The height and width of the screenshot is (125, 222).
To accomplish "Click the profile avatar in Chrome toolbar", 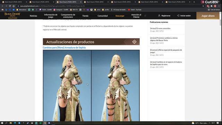I will [215, 6].
